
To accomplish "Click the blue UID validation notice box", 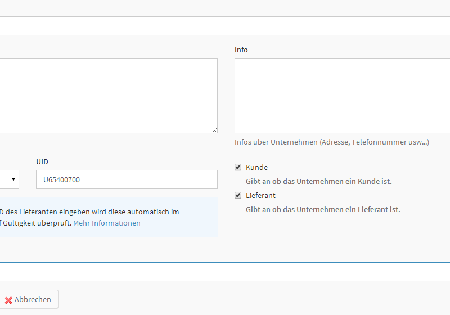I will [x=107, y=217].
